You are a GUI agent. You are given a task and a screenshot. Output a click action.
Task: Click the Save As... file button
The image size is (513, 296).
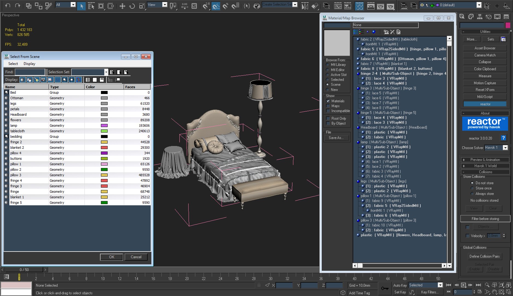336,138
